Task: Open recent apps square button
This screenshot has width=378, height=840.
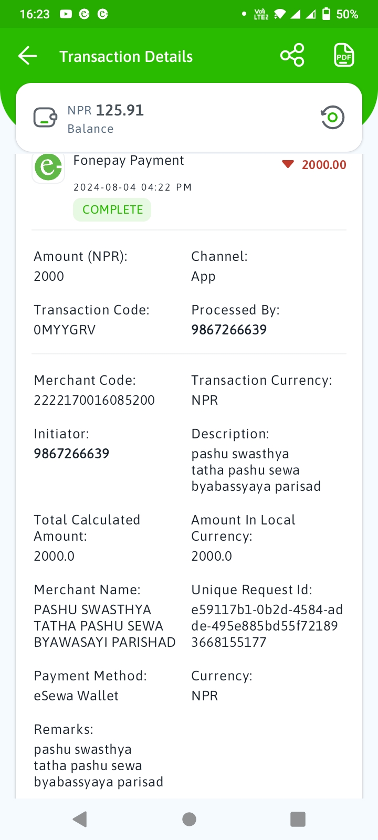Action: point(298,819)
